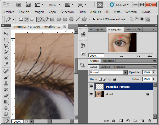Open the Filtro menu
Image resolution: width=159 pixels, height=125 pixels.
pos(82,12)
